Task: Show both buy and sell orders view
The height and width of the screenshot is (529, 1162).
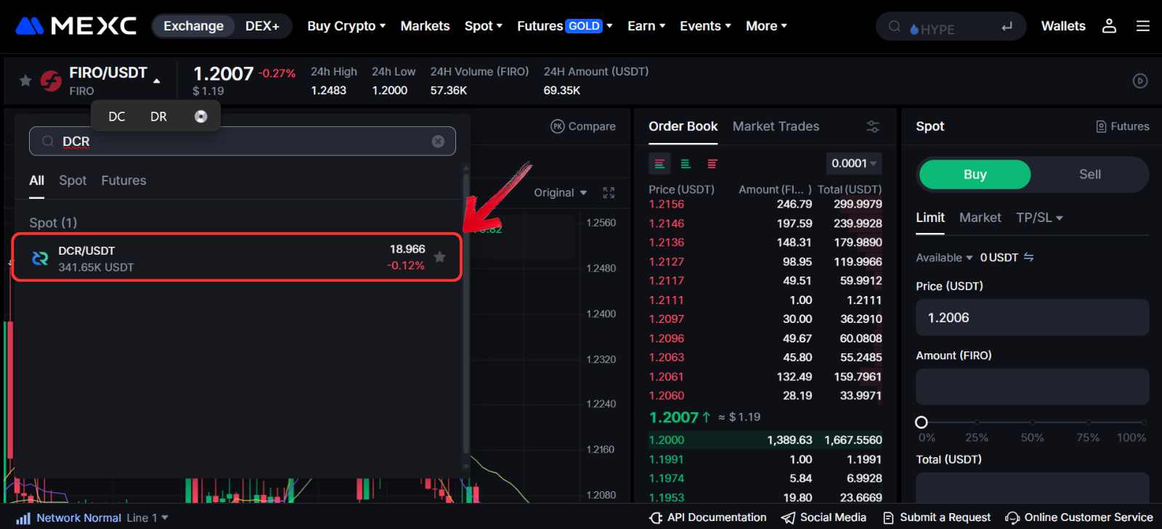Action: [x=659, y=164]
